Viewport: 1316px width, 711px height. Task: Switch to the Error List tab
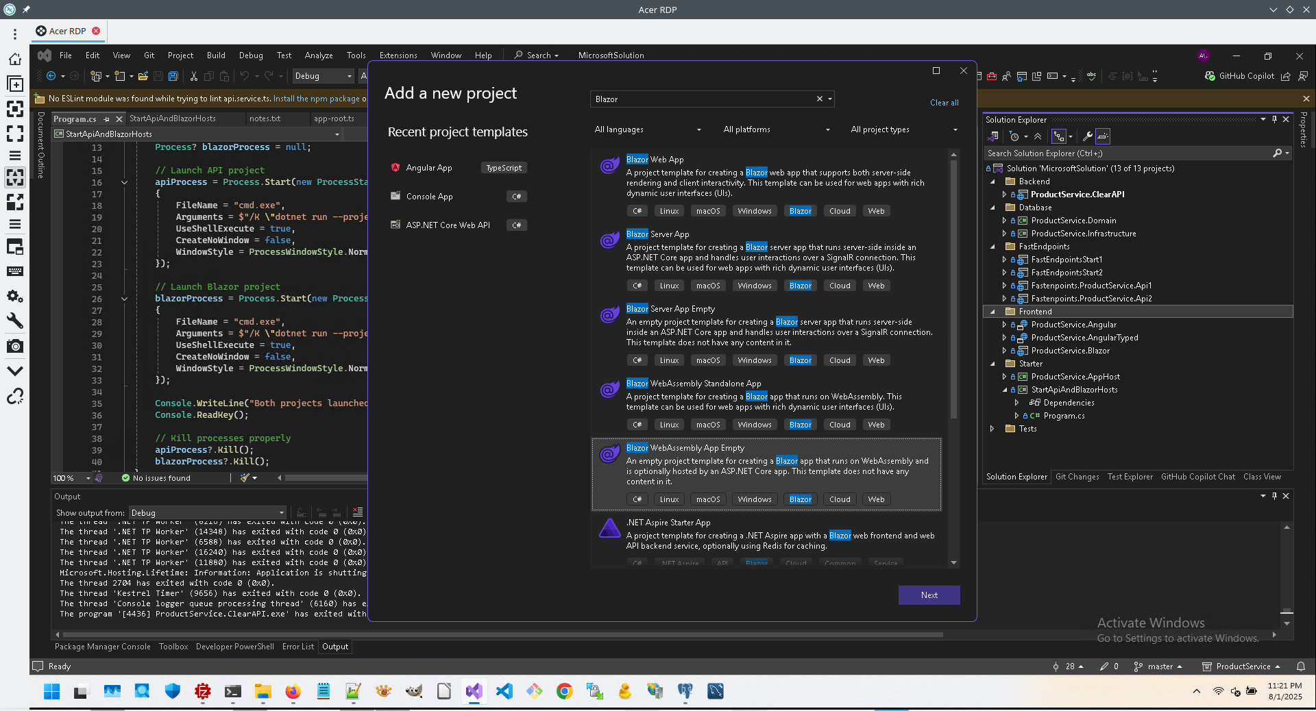coord(298,647)
